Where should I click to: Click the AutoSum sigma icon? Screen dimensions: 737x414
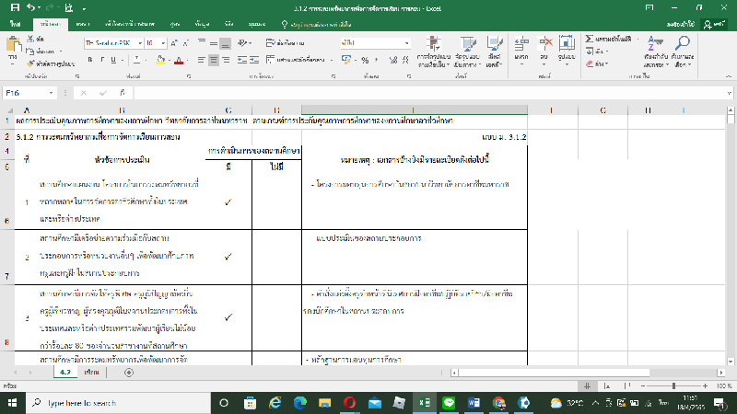coord(587,40)
